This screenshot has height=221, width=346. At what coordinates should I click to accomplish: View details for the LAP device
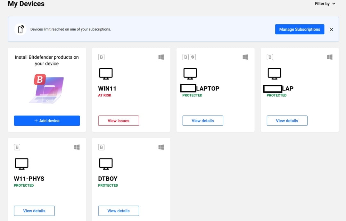(287, 121)
